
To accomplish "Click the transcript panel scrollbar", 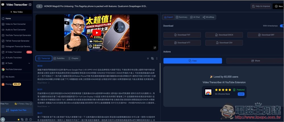I will (x=160, y=78).
